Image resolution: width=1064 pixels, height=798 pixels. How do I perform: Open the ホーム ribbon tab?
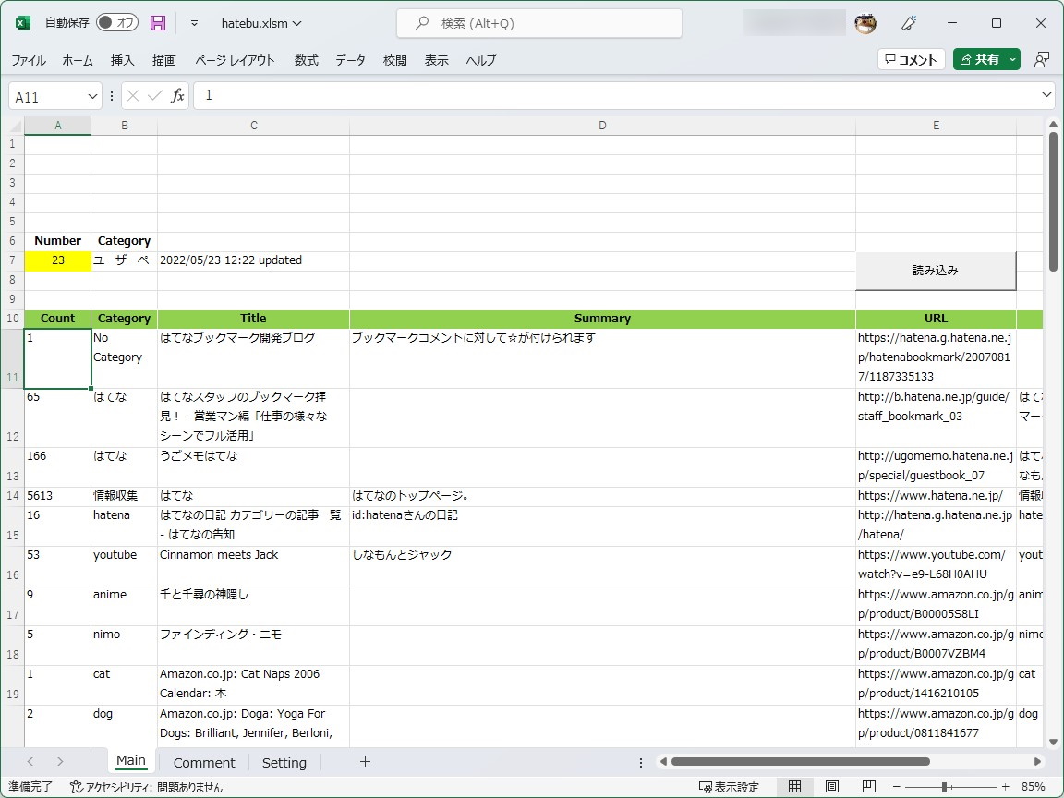[x=78, y=60]
